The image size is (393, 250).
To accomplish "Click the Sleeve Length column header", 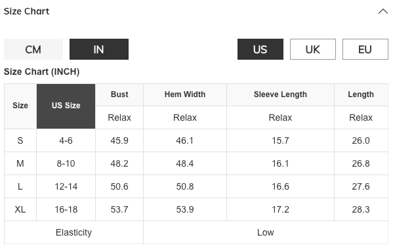I will click(280, 94).
